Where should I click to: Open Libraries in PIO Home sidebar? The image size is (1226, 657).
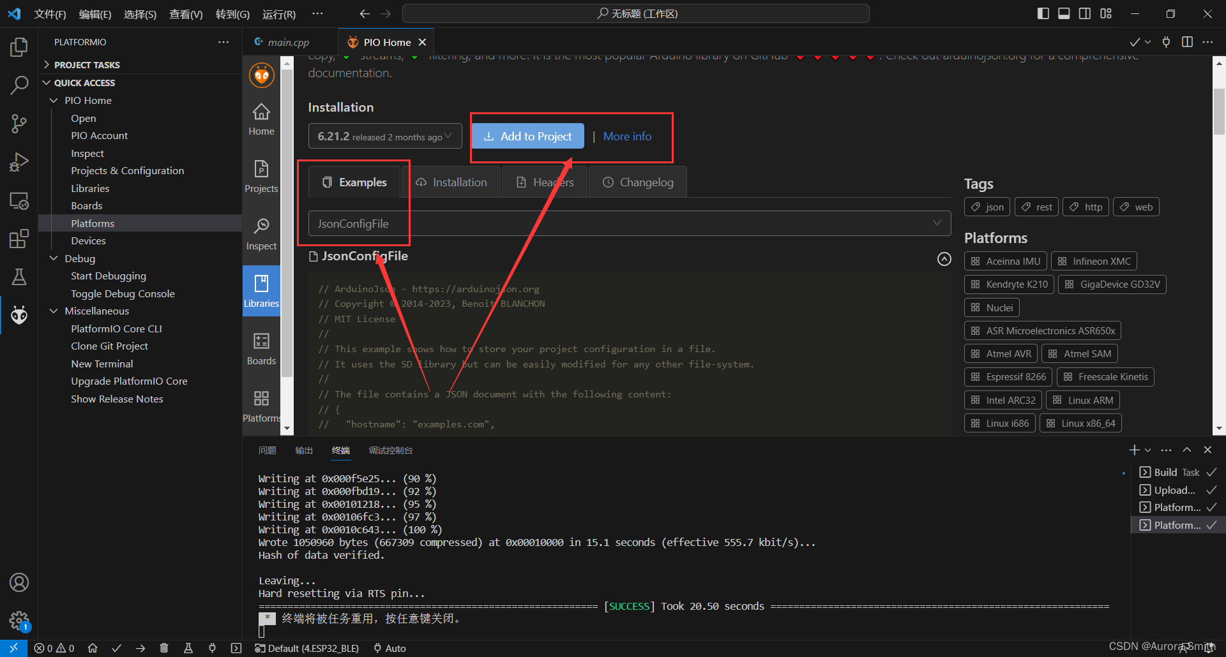tap(261, 292)
